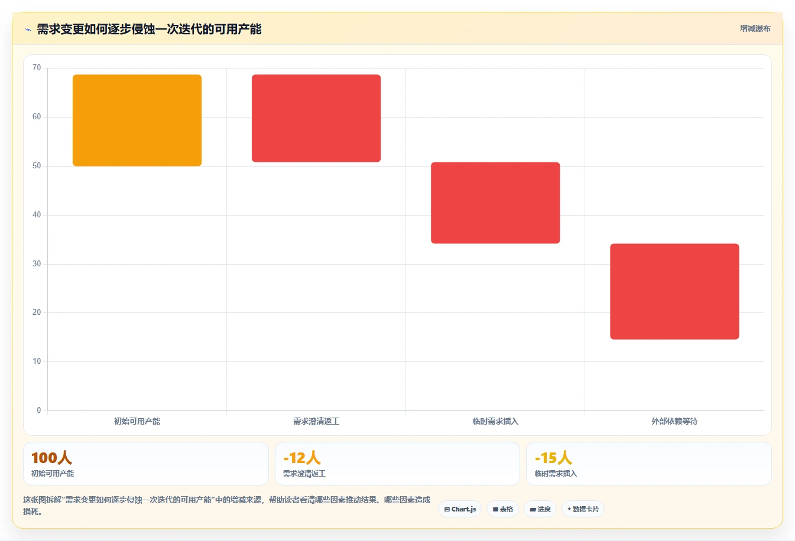Click the -15人 临时需求插入 card
The height and width of the screenshot is (541, 795).
(649, 464)
